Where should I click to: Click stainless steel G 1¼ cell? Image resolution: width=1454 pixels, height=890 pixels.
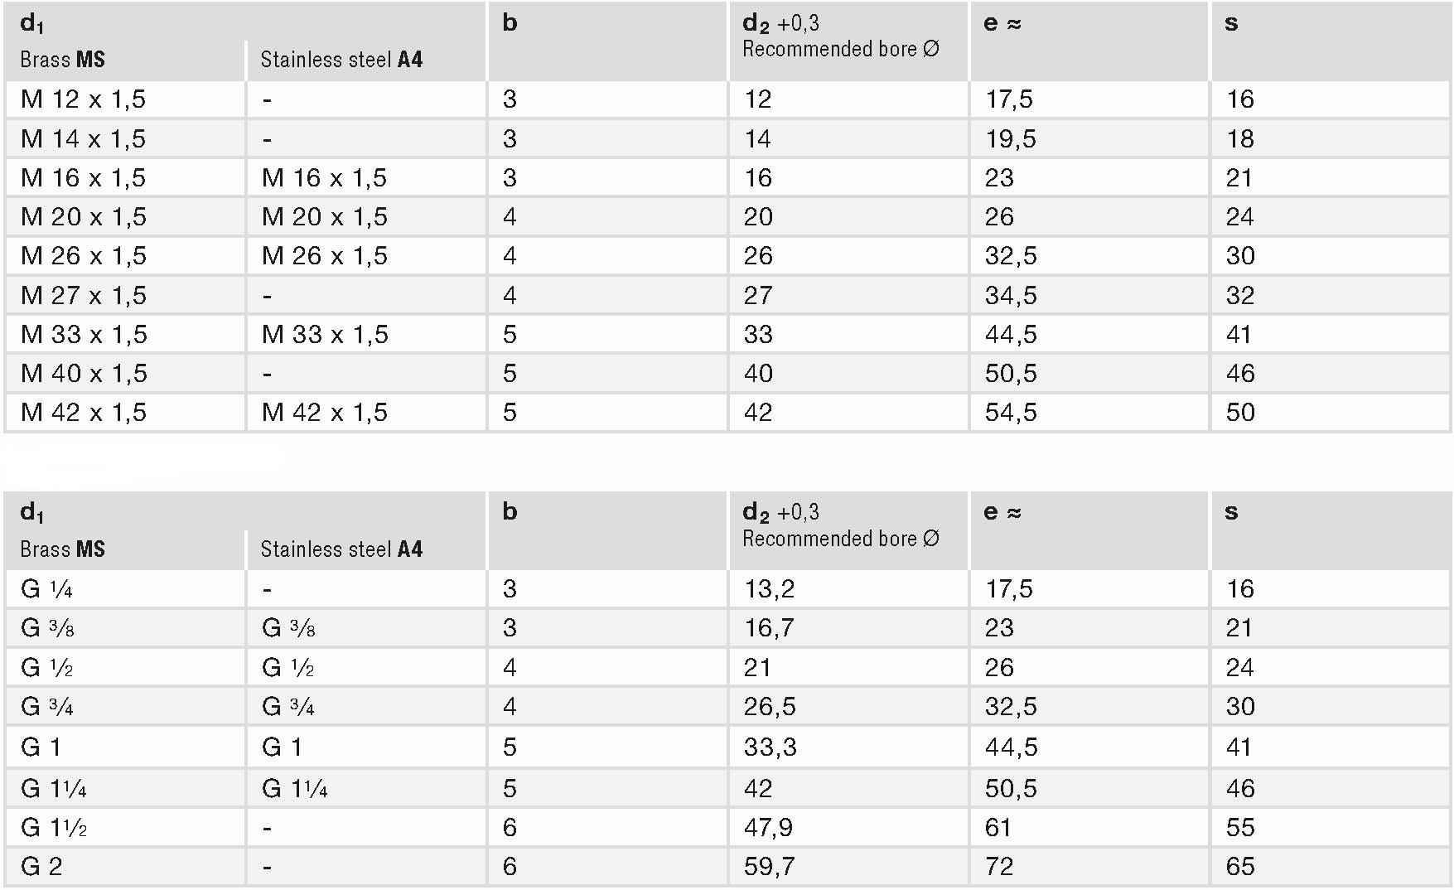click(366, 788)
